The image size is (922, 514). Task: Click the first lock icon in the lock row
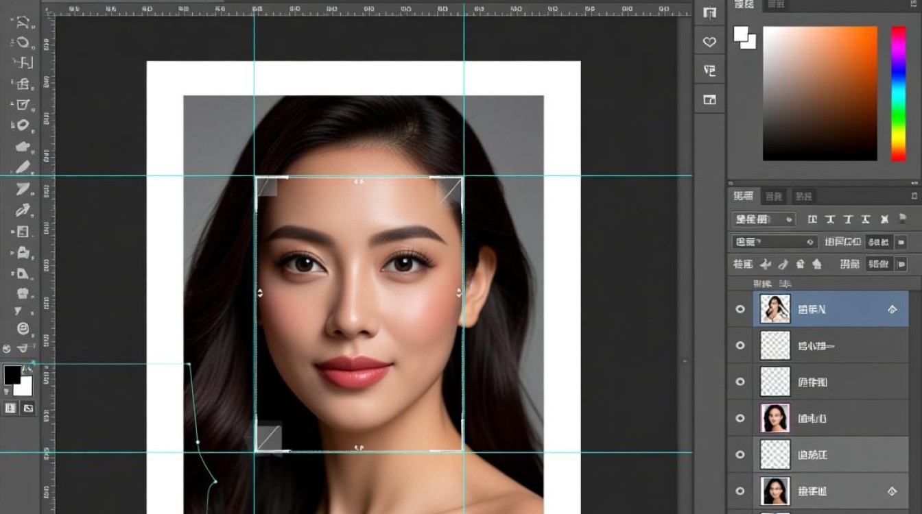point(766,264)
